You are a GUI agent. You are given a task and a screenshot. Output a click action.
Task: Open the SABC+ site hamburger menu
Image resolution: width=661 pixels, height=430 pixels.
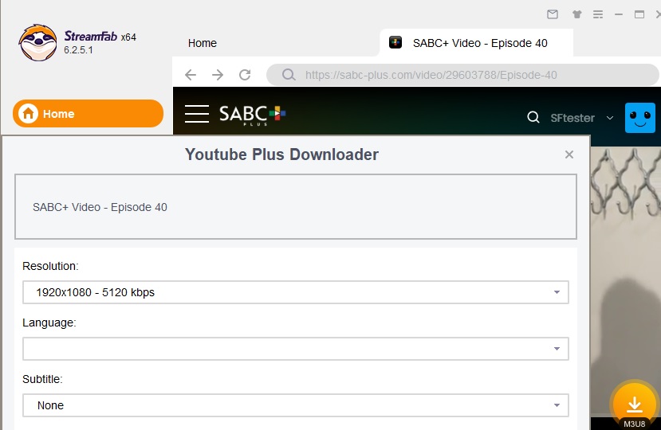point(197,114)
